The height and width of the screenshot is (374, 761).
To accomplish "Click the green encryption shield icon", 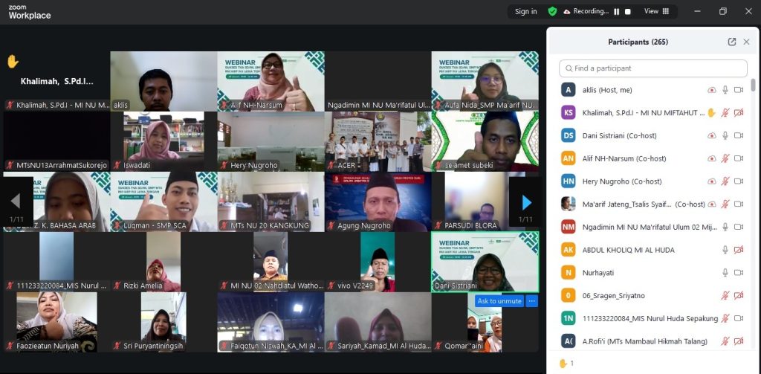I will 552,11.
